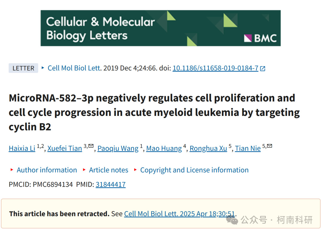Open author Tian Nie's link
This screenshot has width=323, height=233.
[x=248, y=148]
